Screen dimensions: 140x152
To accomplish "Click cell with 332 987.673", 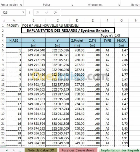I will pyautogui.click(x=57, y=94).
